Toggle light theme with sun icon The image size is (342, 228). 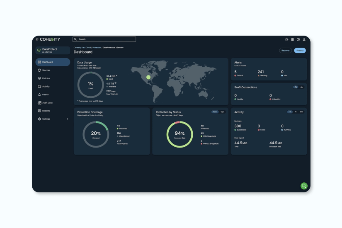[286, 39]
